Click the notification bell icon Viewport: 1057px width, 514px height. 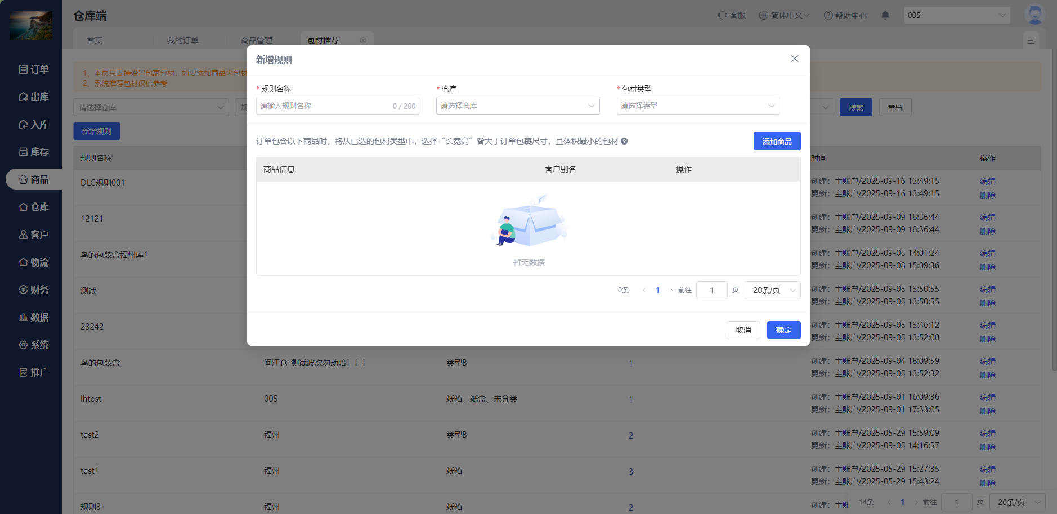885,16
